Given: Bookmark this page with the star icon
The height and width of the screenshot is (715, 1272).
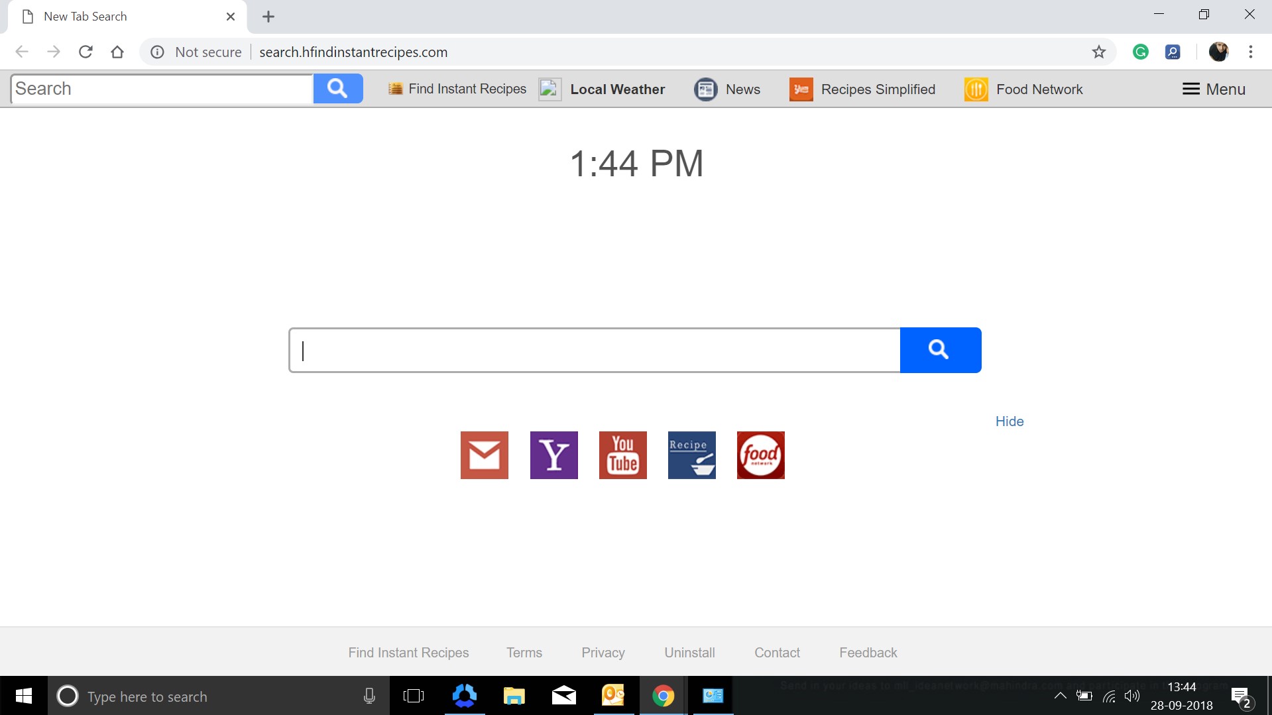Looking at the screenshot, I should (1098, 52).
